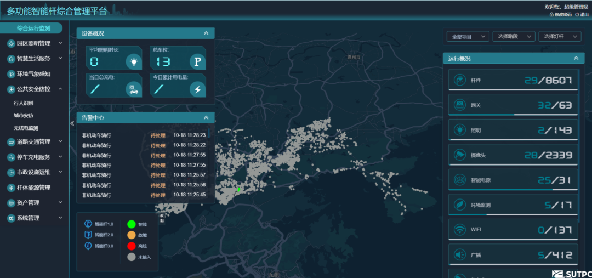Click 环境监测 leaf icon
The width and height of the screenshot is (592, 278).
[459, 205]
